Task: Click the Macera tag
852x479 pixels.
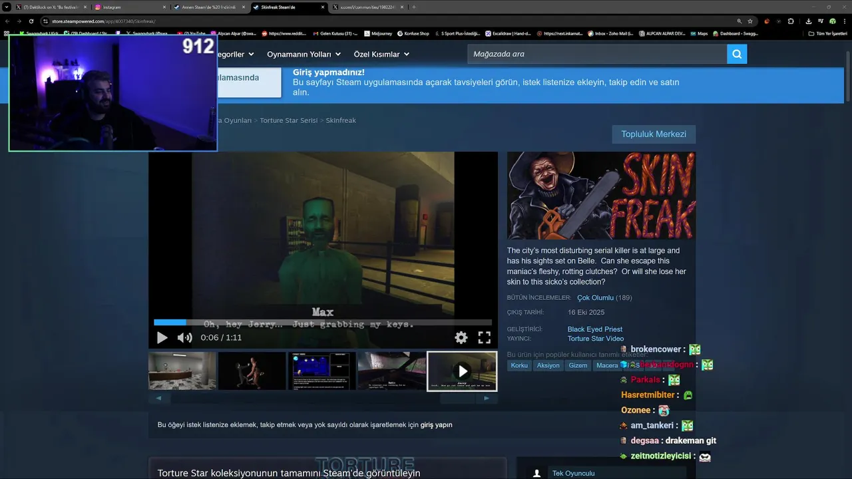Action: coord(606,365)
